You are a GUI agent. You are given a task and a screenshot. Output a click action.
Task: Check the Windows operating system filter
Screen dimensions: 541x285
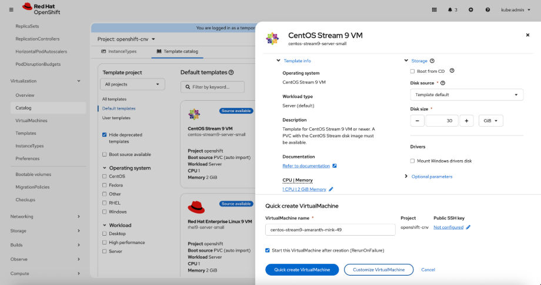click(104, 212)
